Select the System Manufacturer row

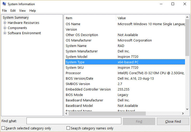pos(125,51)
